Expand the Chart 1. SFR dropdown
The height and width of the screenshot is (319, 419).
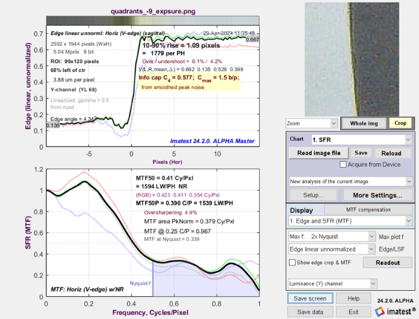(362, 139)
